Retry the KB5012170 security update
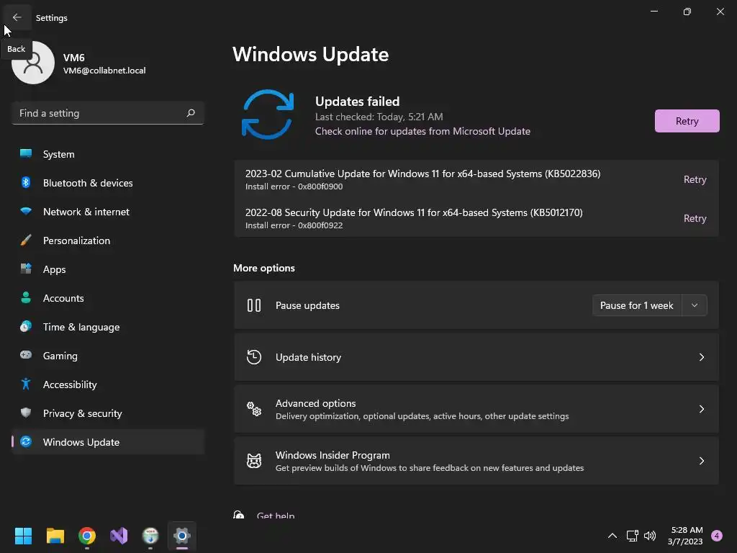Viewport: 737px width, 553px height. 695,218
